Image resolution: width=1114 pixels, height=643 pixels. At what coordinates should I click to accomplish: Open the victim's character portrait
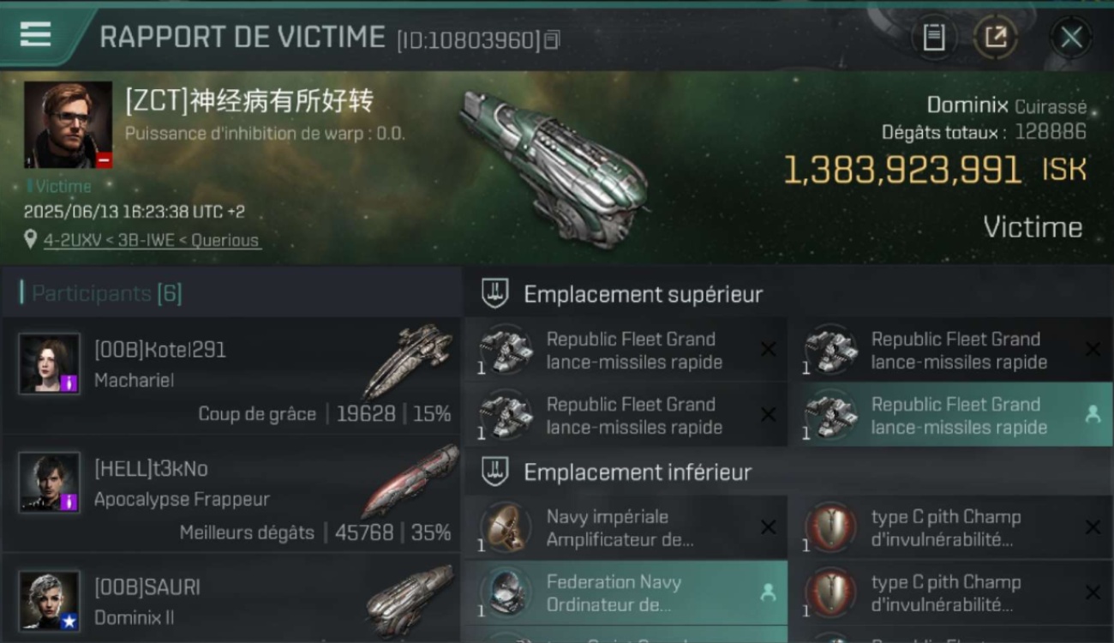68,125
